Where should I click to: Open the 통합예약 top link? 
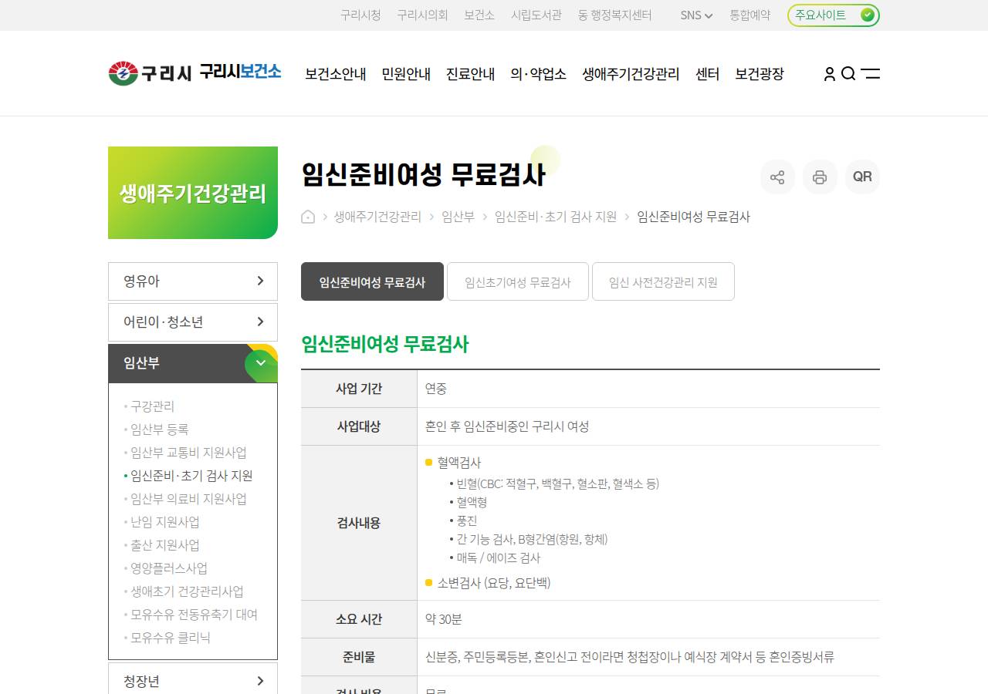[x=750, y=15]
